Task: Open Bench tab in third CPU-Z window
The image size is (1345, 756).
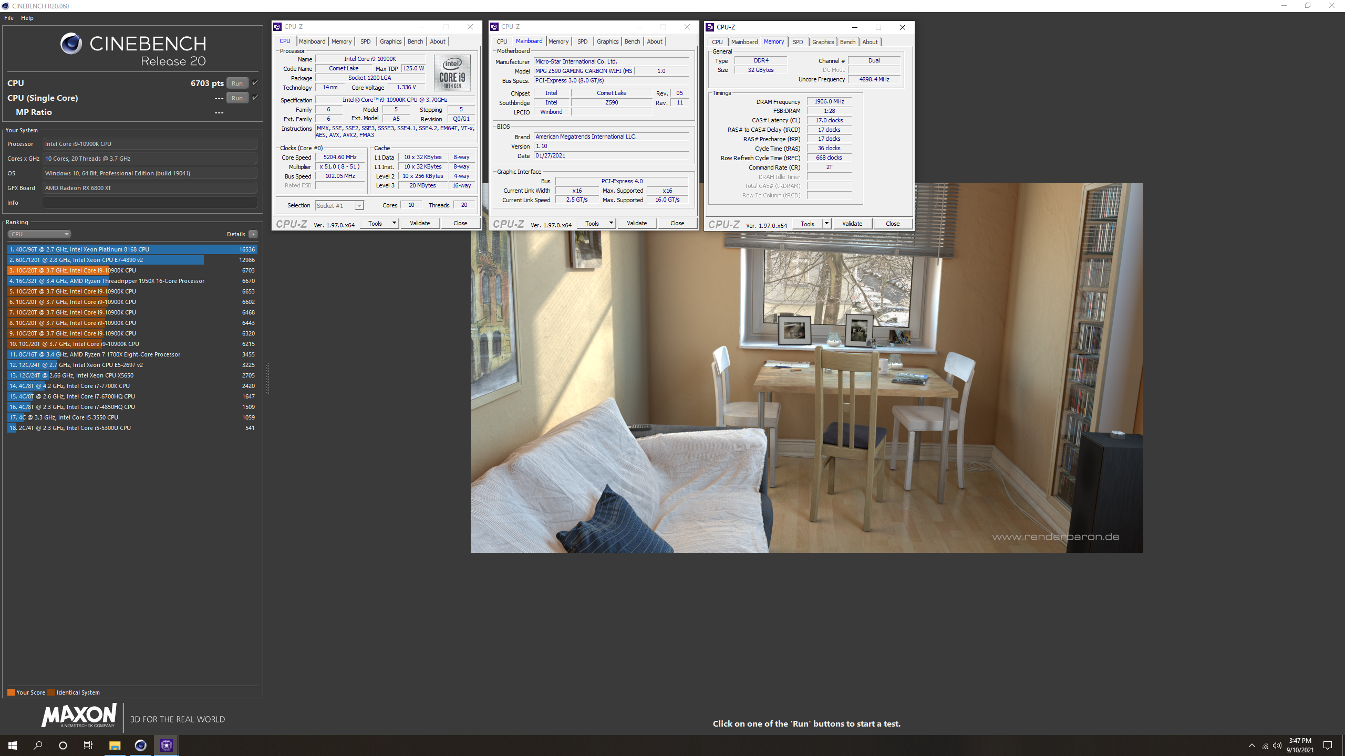Action: [x=847, y=42]
